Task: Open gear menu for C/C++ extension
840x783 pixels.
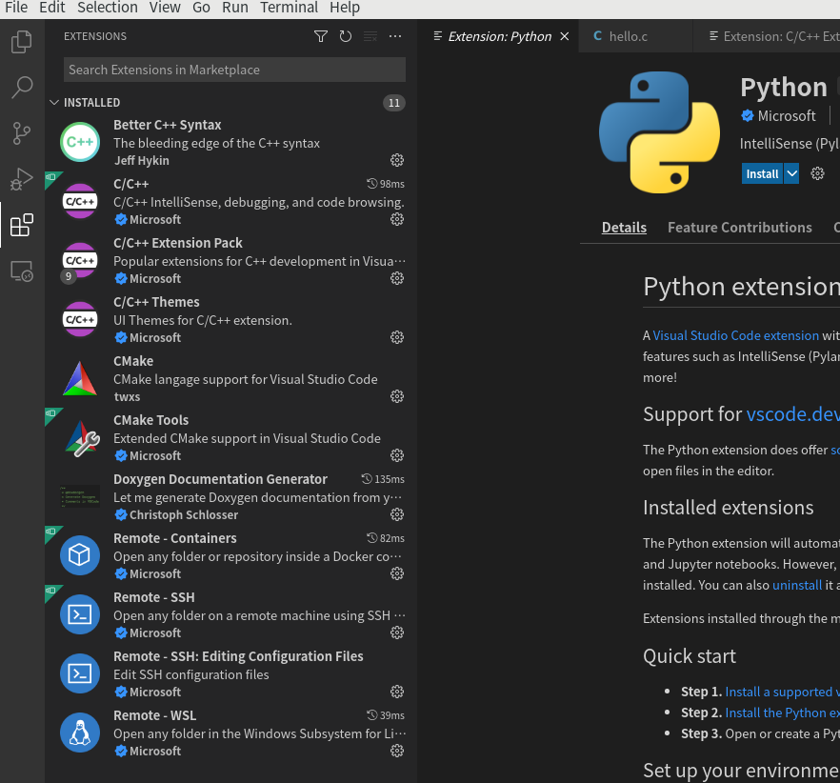Action: pyautogui.click(x=397, y=219)
